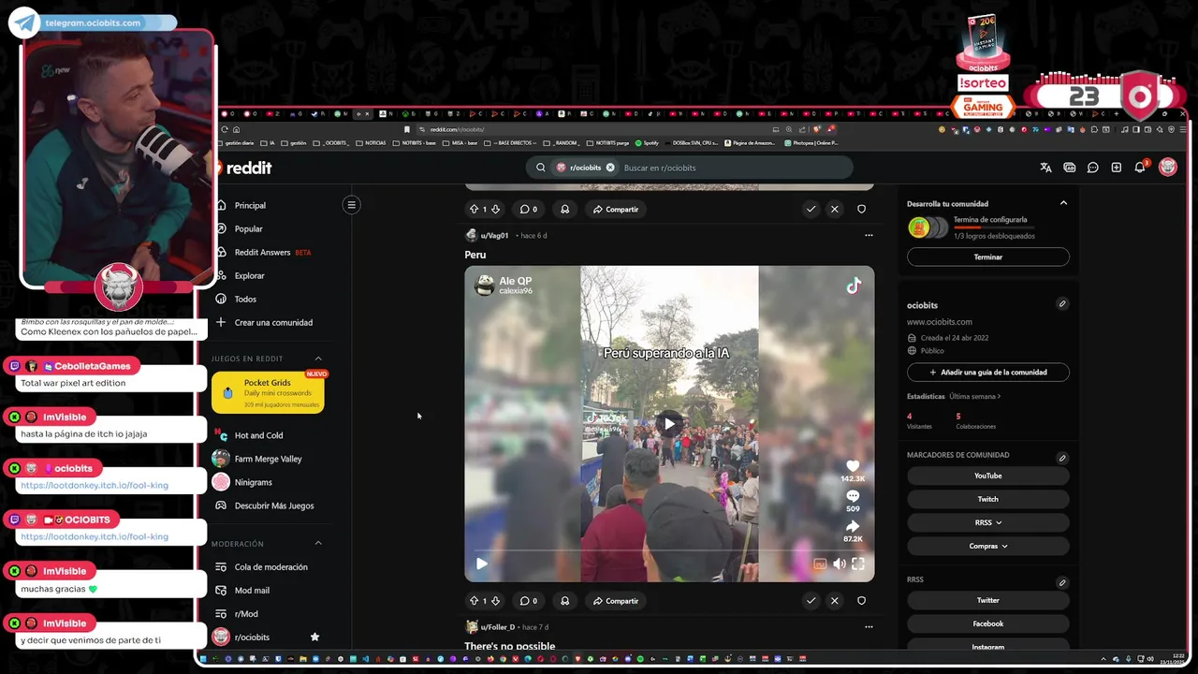Enter fullscreen on the Peru video
The height and width of the screenshot is (674, 1198).
(x=857, y=564)
